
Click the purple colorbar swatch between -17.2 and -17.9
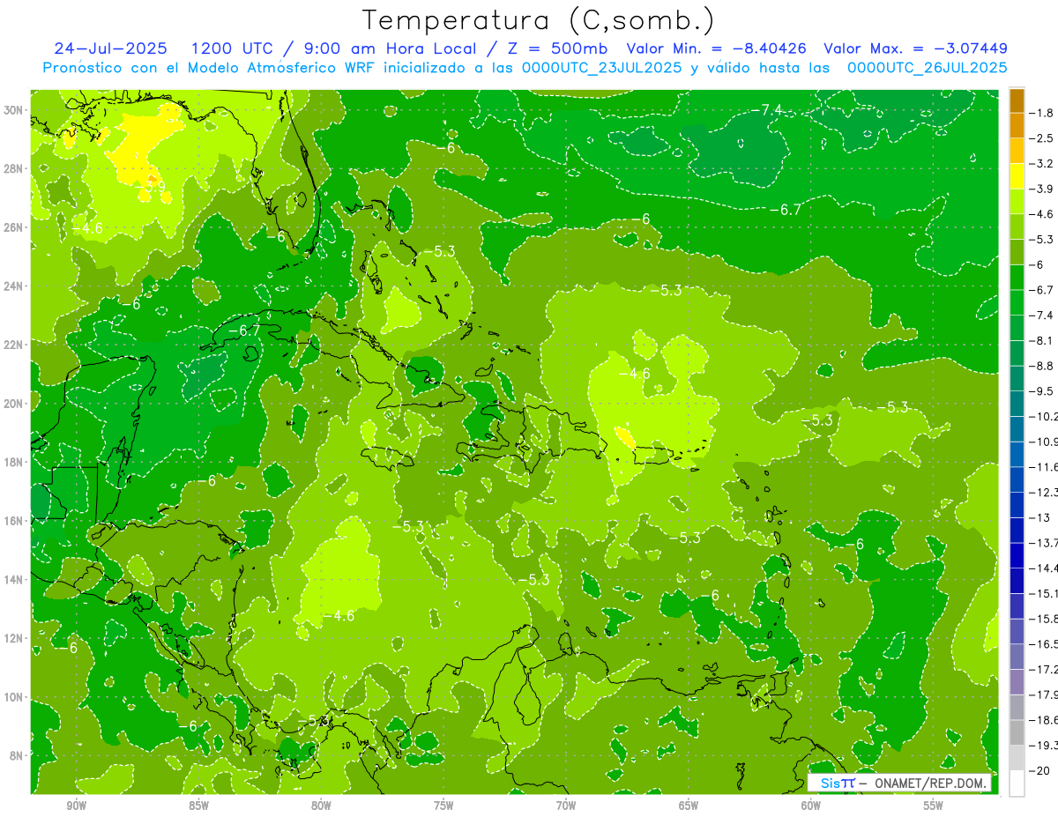(x=1017, y=682)
